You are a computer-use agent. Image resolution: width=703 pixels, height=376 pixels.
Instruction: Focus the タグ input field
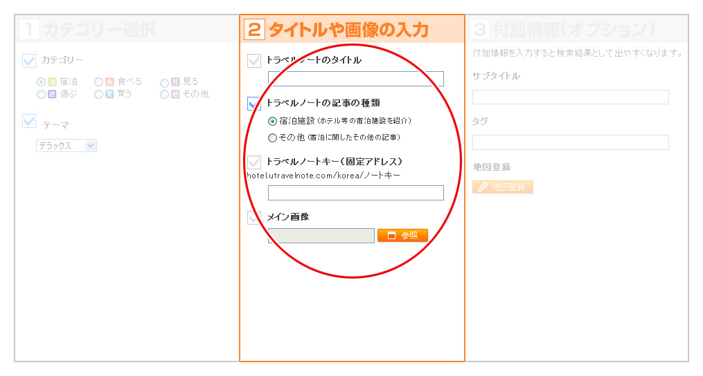tap(570, 142)
